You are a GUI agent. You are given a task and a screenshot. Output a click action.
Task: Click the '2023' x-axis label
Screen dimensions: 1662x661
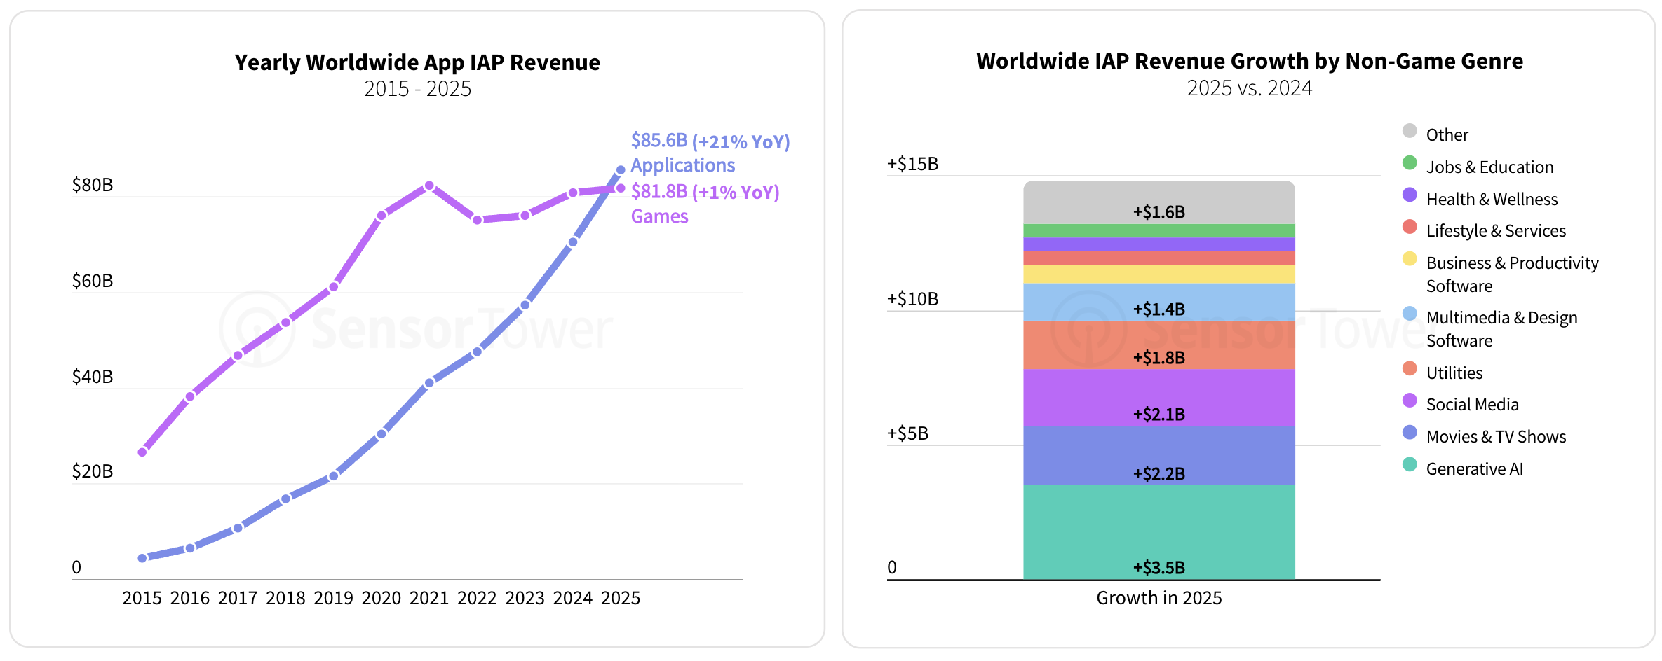[525, 598]
